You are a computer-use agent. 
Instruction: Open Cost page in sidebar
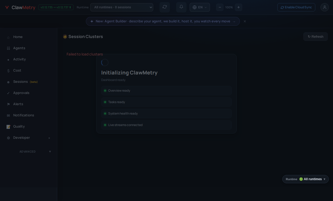(x=29, y=71)
